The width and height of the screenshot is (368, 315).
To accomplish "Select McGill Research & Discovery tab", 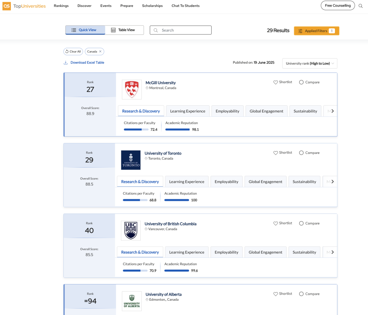I will 141,111.
